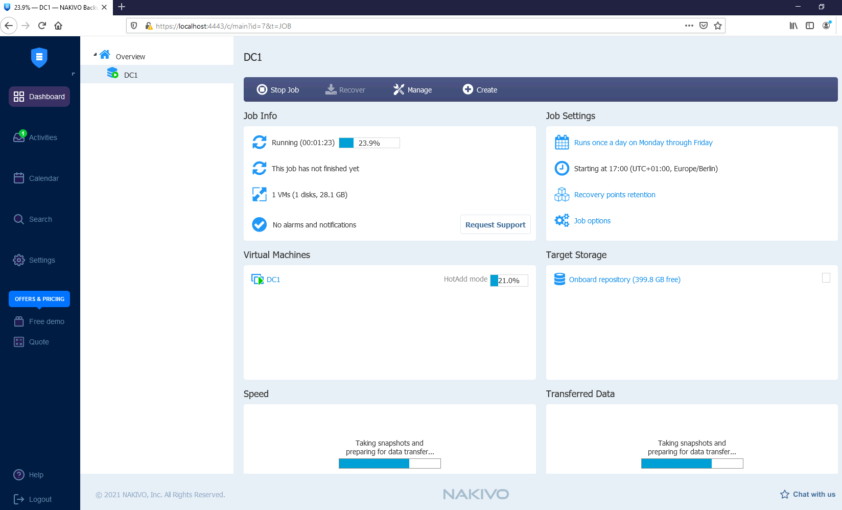Click the Request Support button
The height and width of the screenshot is (510, 842).
pyautogui.click(x=495, y=224)
